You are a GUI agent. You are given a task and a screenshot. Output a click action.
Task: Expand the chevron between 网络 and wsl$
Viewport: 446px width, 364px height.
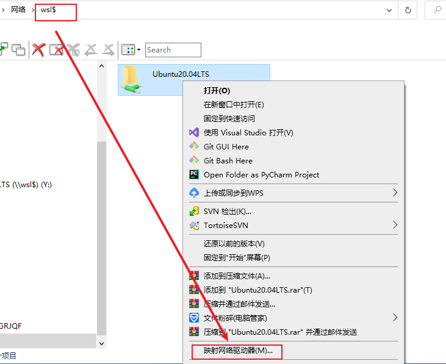click(33, 10)
